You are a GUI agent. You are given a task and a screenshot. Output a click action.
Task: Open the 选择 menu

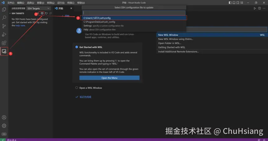coord(30,3)
